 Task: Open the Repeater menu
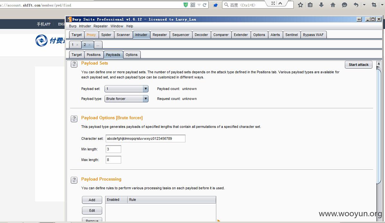click(x=100, y=26)
